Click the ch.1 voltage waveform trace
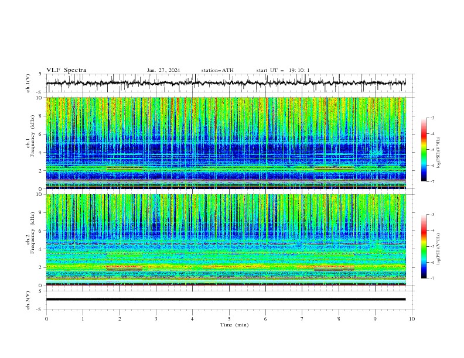 (x=226, y=83)
